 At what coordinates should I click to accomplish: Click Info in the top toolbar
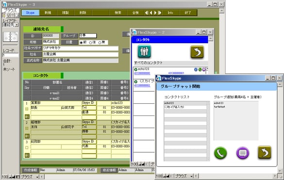click(x=170, y=13)
